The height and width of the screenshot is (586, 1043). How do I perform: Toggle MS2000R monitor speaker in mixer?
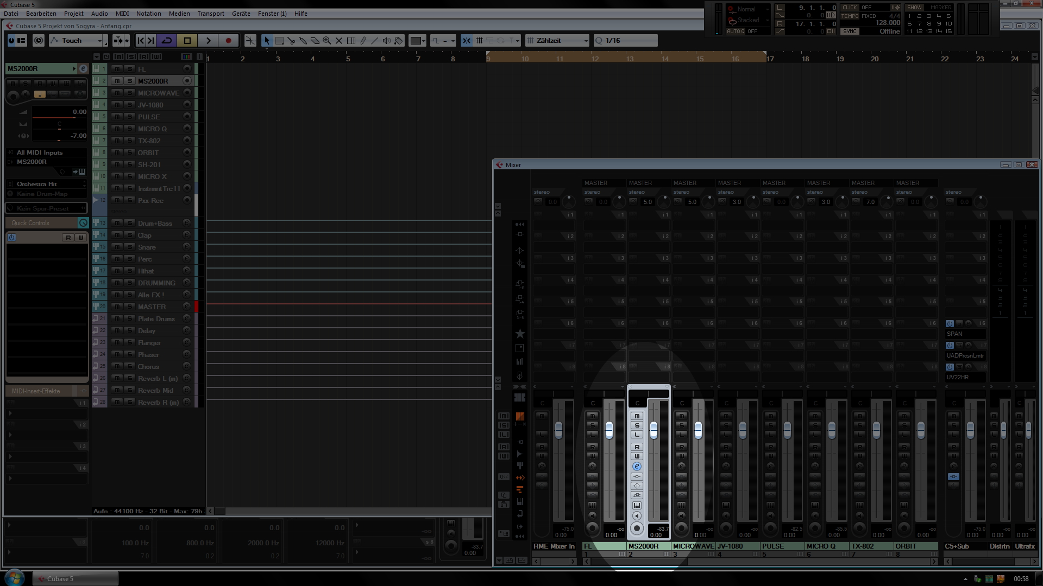[637, 516]
